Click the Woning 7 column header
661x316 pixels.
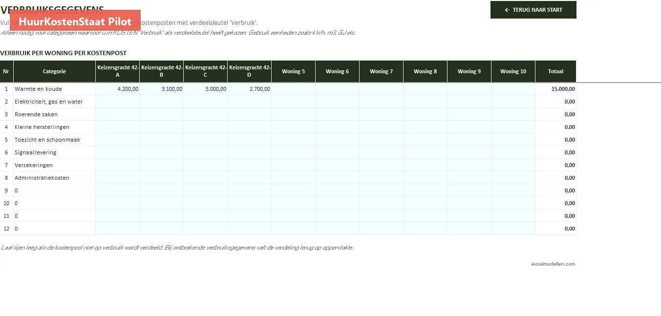click(x=382, y=71)
